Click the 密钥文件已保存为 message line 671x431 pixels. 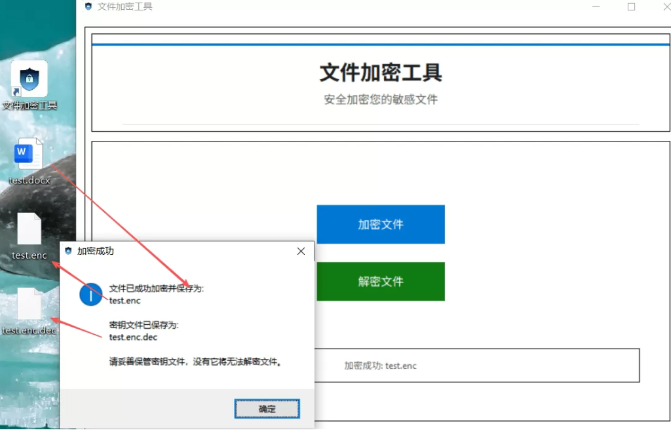pos(144,325)
